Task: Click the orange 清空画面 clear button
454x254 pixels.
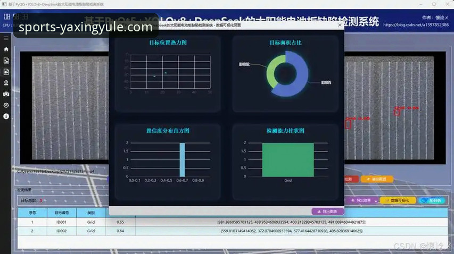Action: pyautogui.click(x=377, y=179)
